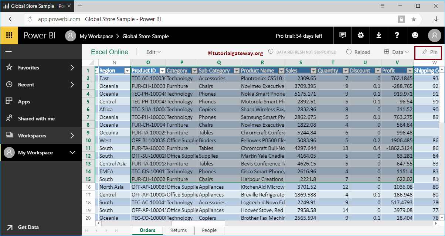
Task: Switch to the People sheet tab
Action: click(209, 230)
